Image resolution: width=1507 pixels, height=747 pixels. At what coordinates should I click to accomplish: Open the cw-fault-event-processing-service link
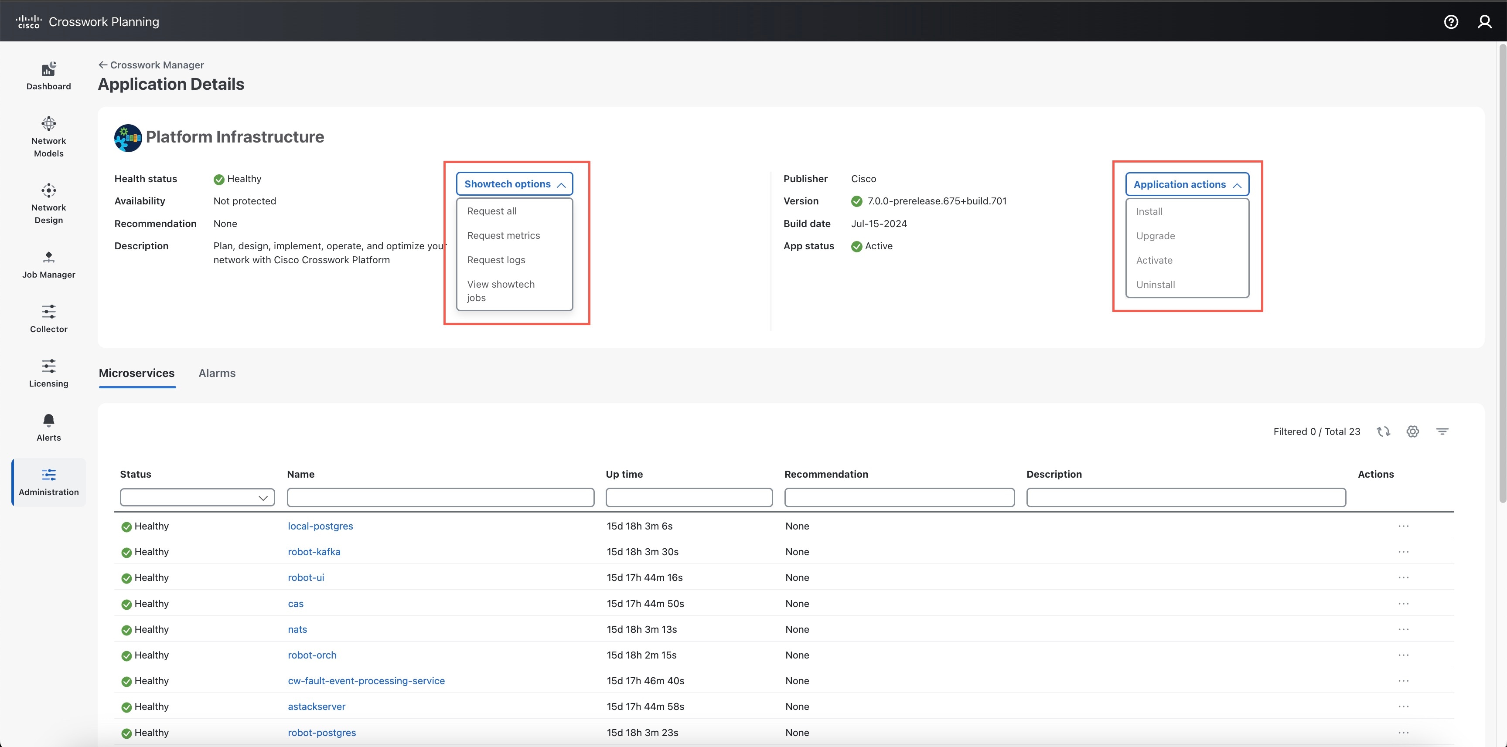366,681
